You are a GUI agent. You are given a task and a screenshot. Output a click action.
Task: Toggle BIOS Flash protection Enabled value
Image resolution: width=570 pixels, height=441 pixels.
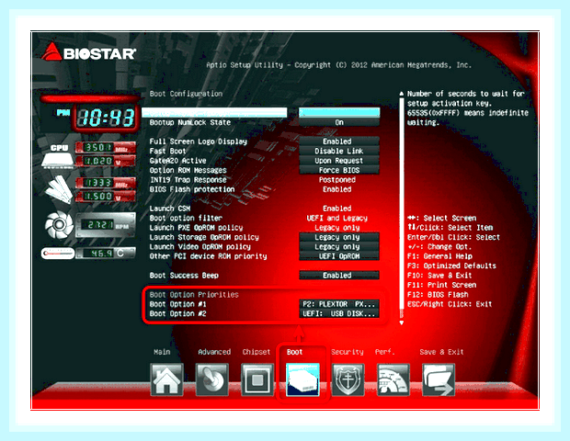coord(337,189)
